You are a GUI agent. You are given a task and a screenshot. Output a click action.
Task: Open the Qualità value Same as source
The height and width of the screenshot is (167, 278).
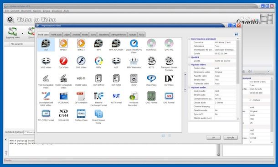(225, 61)
